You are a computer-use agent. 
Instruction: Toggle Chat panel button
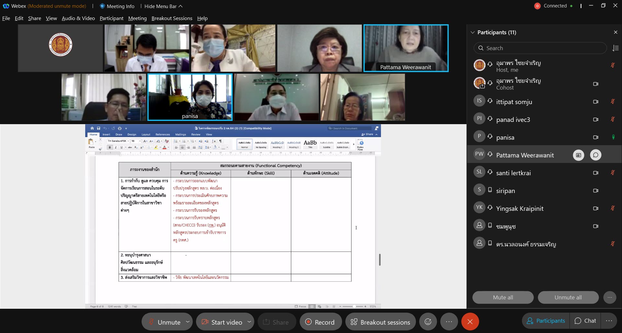pos(585,321)
